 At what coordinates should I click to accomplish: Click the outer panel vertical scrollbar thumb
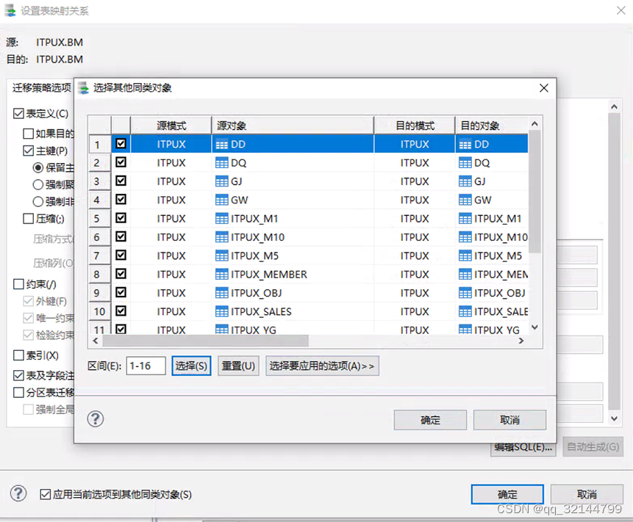pyautogui.click(x=614, y=261)
